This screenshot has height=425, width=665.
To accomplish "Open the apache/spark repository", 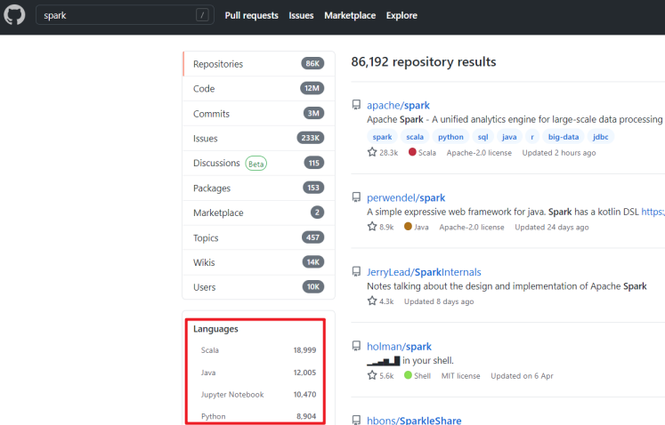I will (x=398, y=105).
